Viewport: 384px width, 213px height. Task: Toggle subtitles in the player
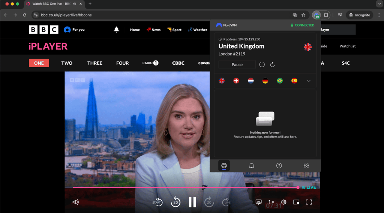coord(259,202)
